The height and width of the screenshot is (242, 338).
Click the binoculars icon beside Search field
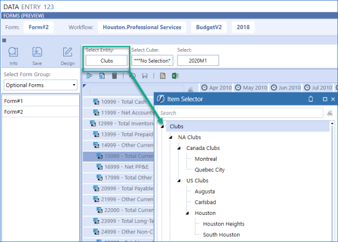329,113
